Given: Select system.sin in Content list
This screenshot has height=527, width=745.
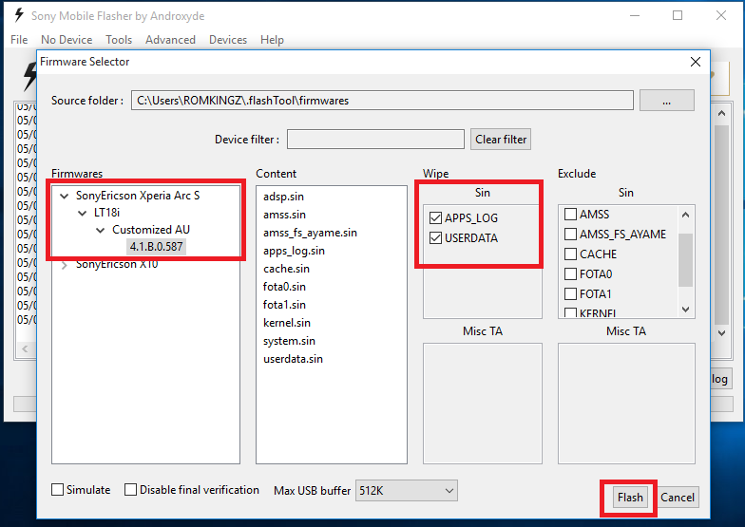Looking at the screenshot, I should (289, 341).
